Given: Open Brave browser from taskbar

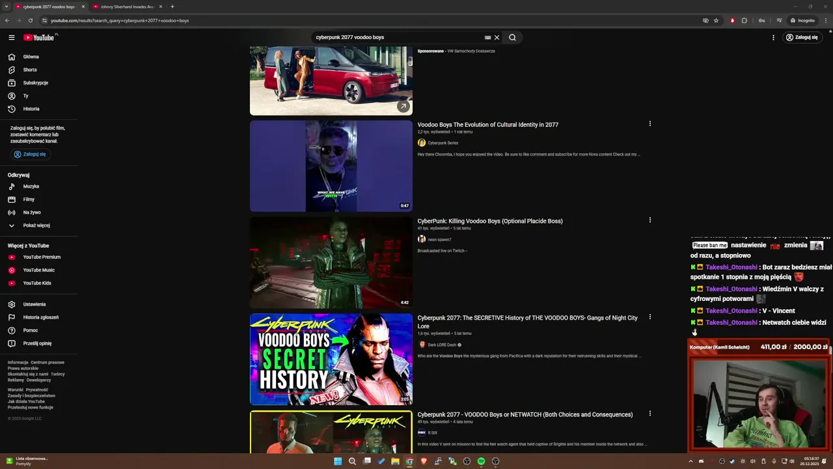Looking at the screenshot, I should tap(424, 461).
